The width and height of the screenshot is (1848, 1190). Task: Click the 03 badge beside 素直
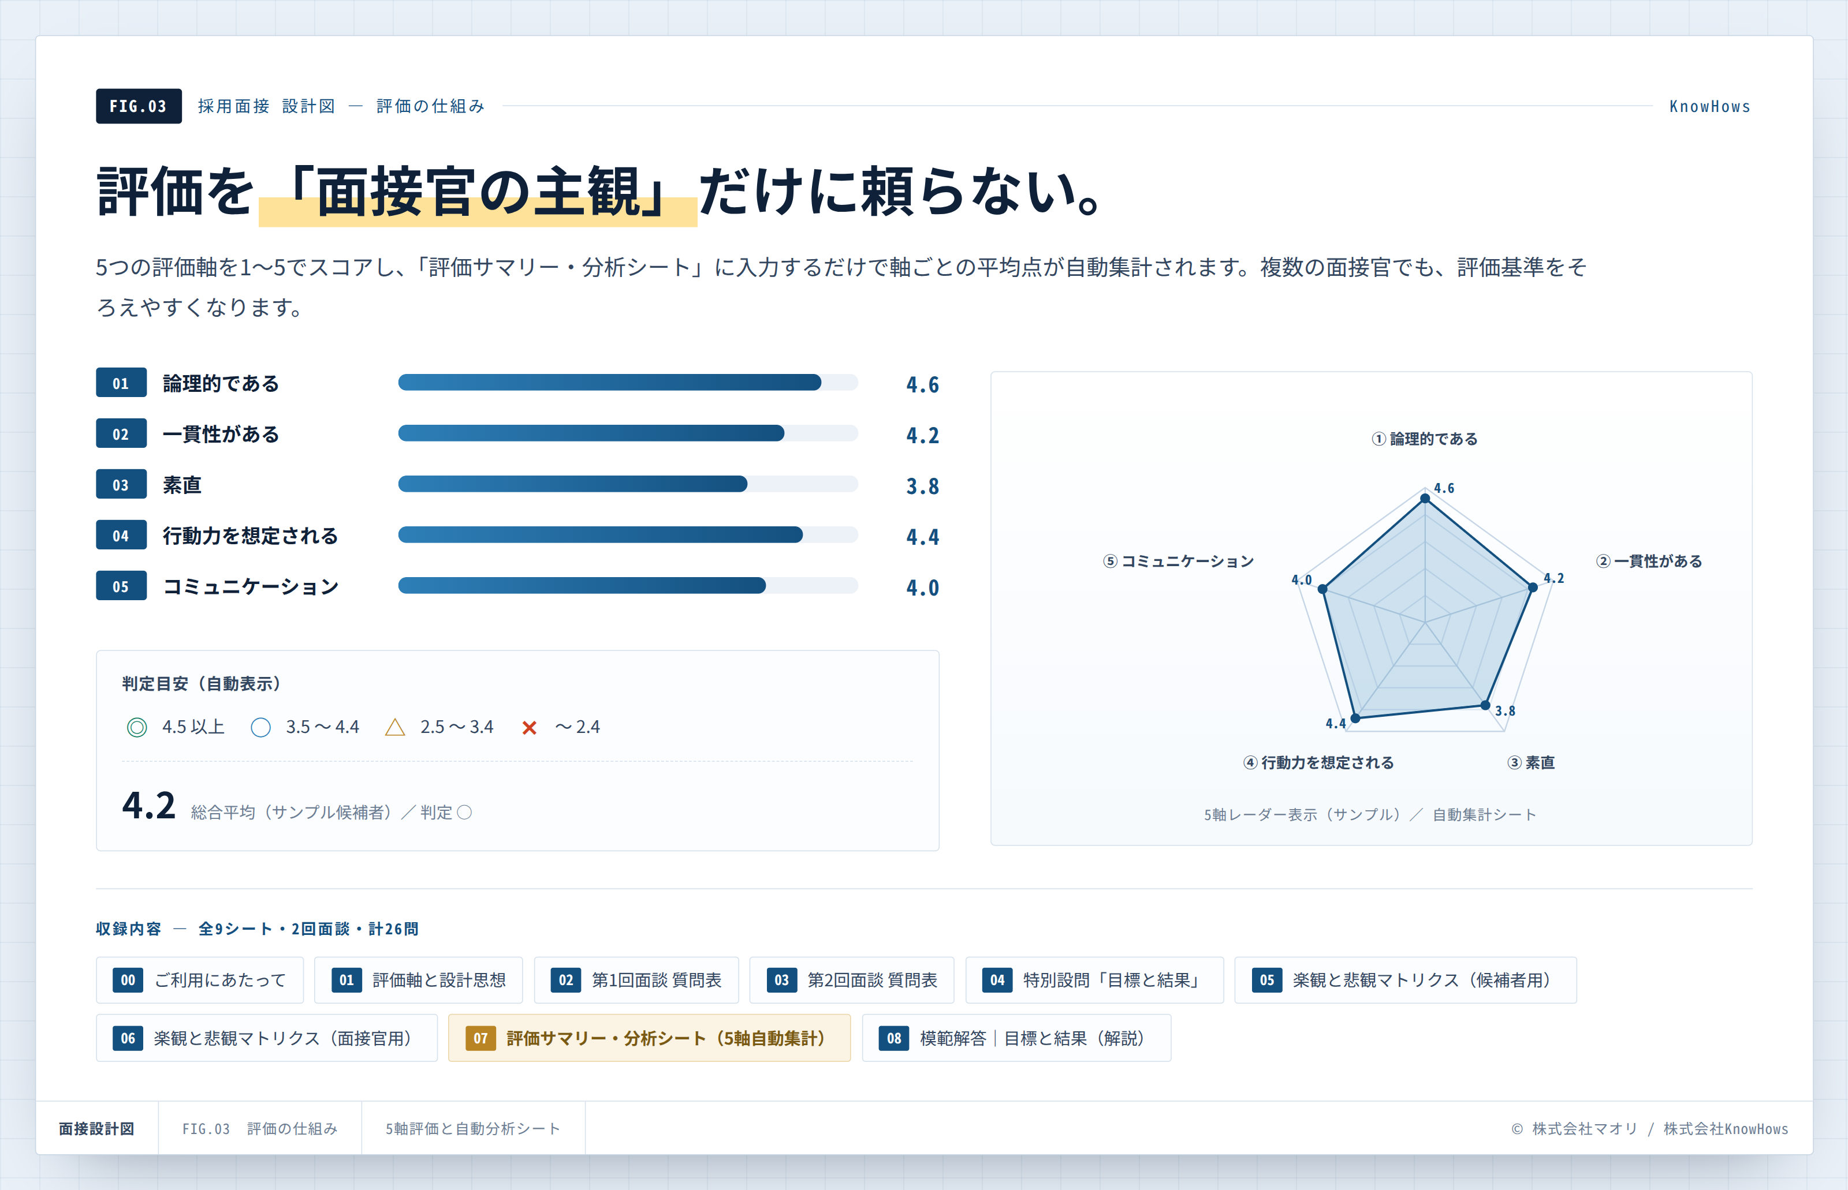pos(121,485)
